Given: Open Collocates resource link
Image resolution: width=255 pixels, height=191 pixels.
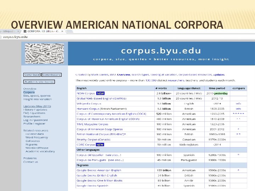Looking at the screenshot, I should tap(33, 141).
